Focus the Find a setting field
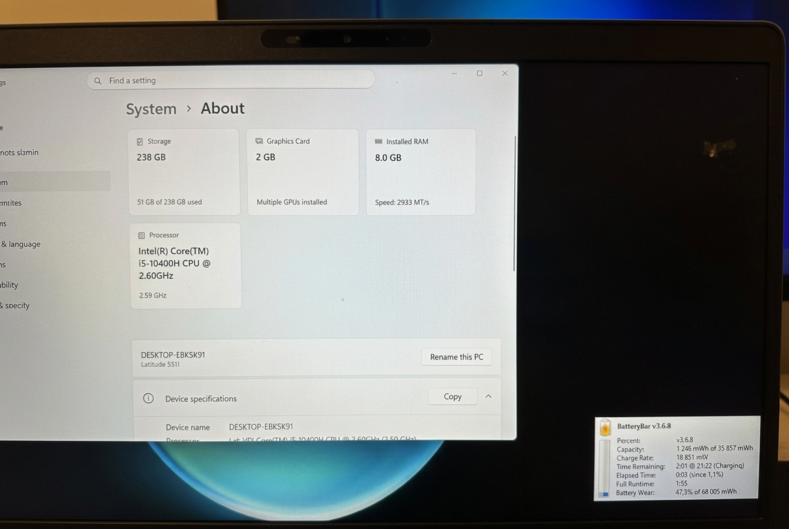789x529 pixels. [231, 80]
